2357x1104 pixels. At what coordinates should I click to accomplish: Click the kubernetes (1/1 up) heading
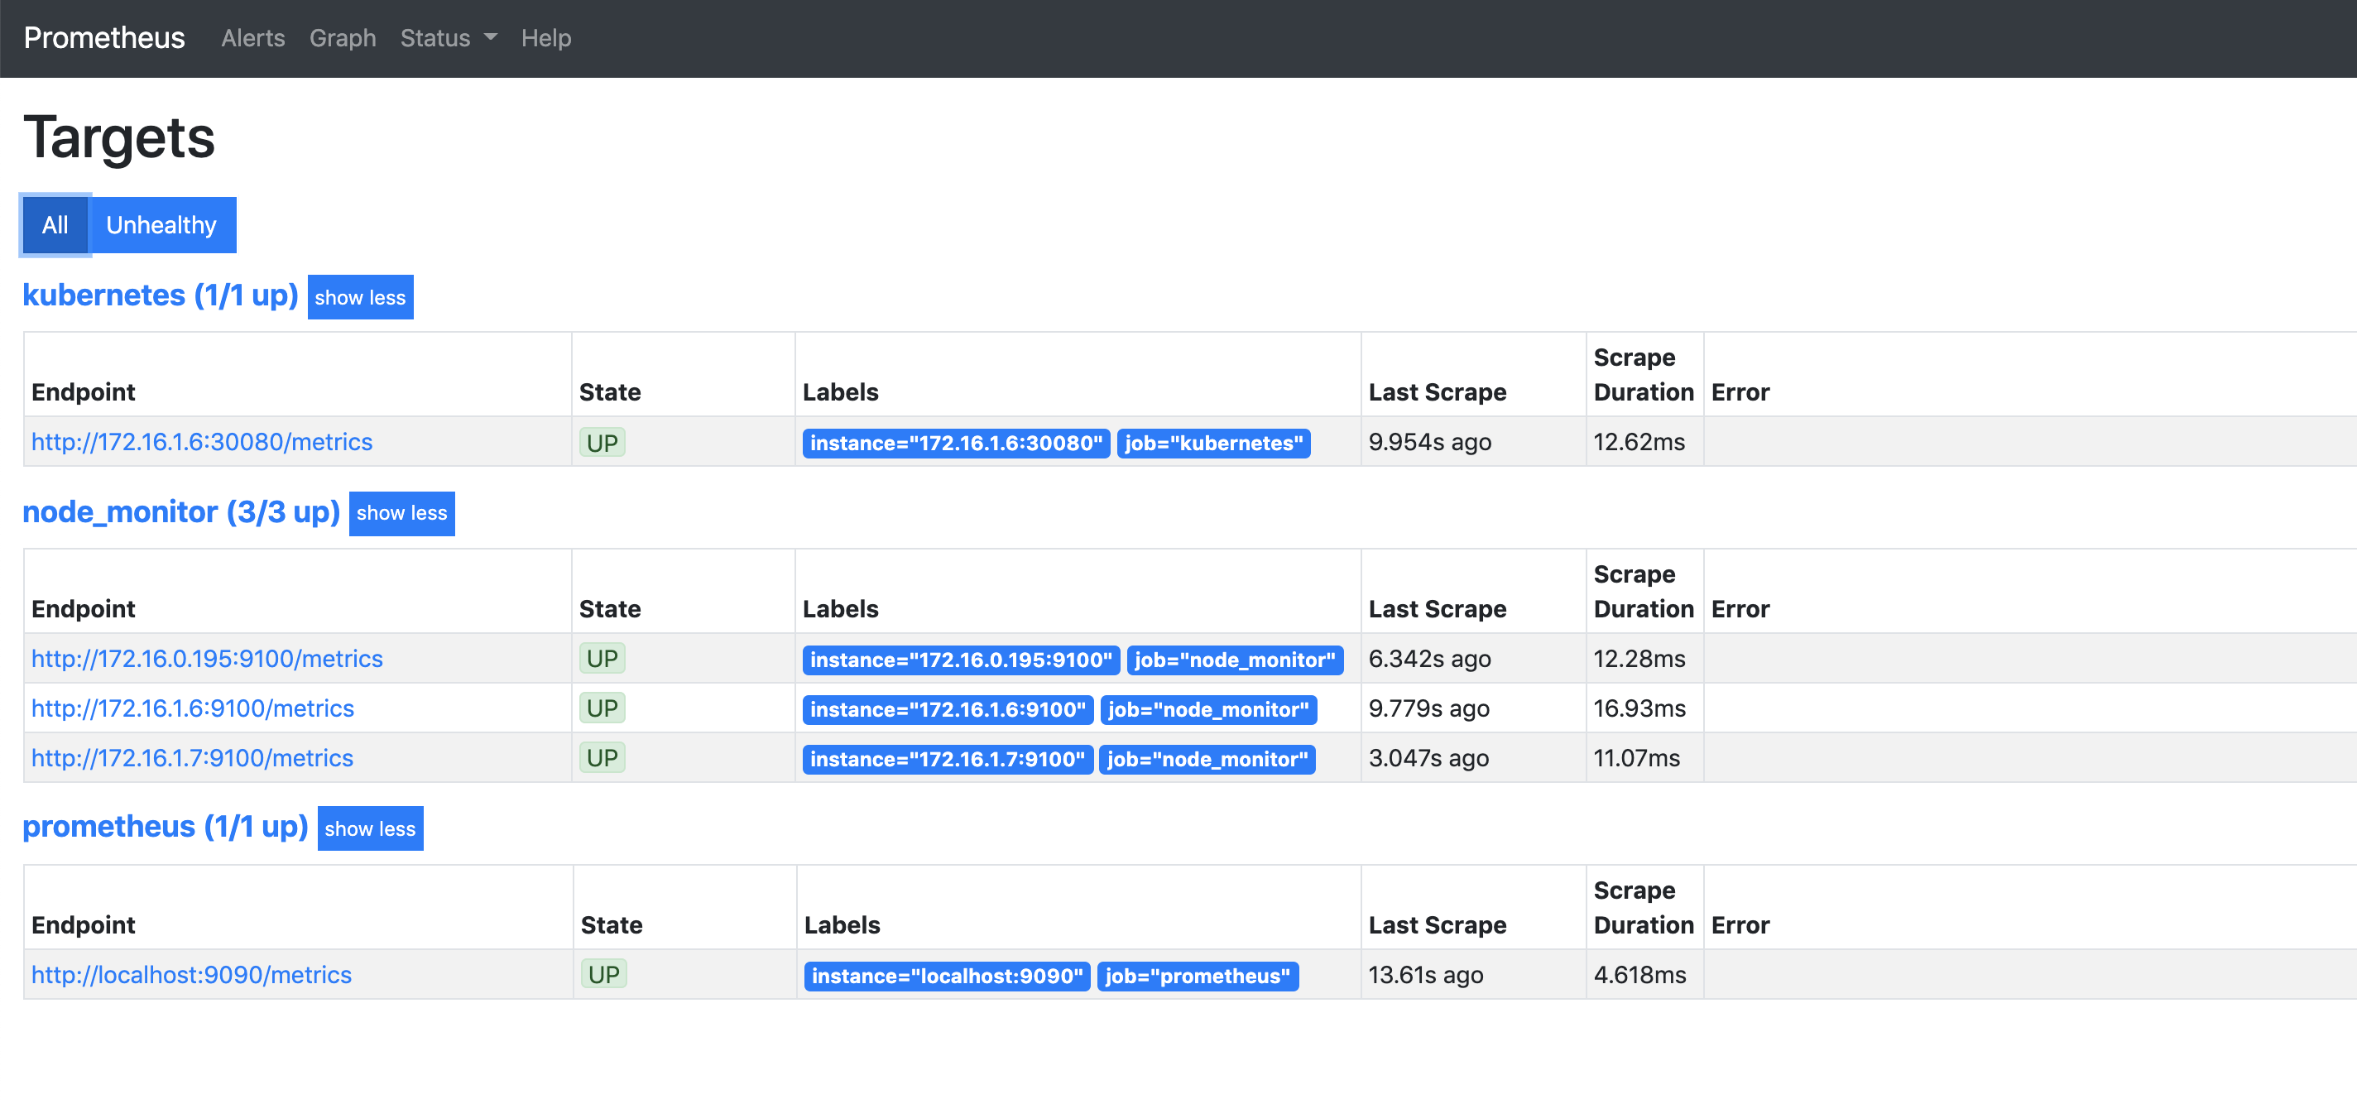160,295
